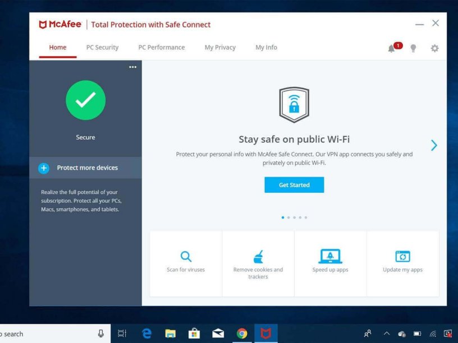
Task: Select Protect more devices
Action: 87,168
